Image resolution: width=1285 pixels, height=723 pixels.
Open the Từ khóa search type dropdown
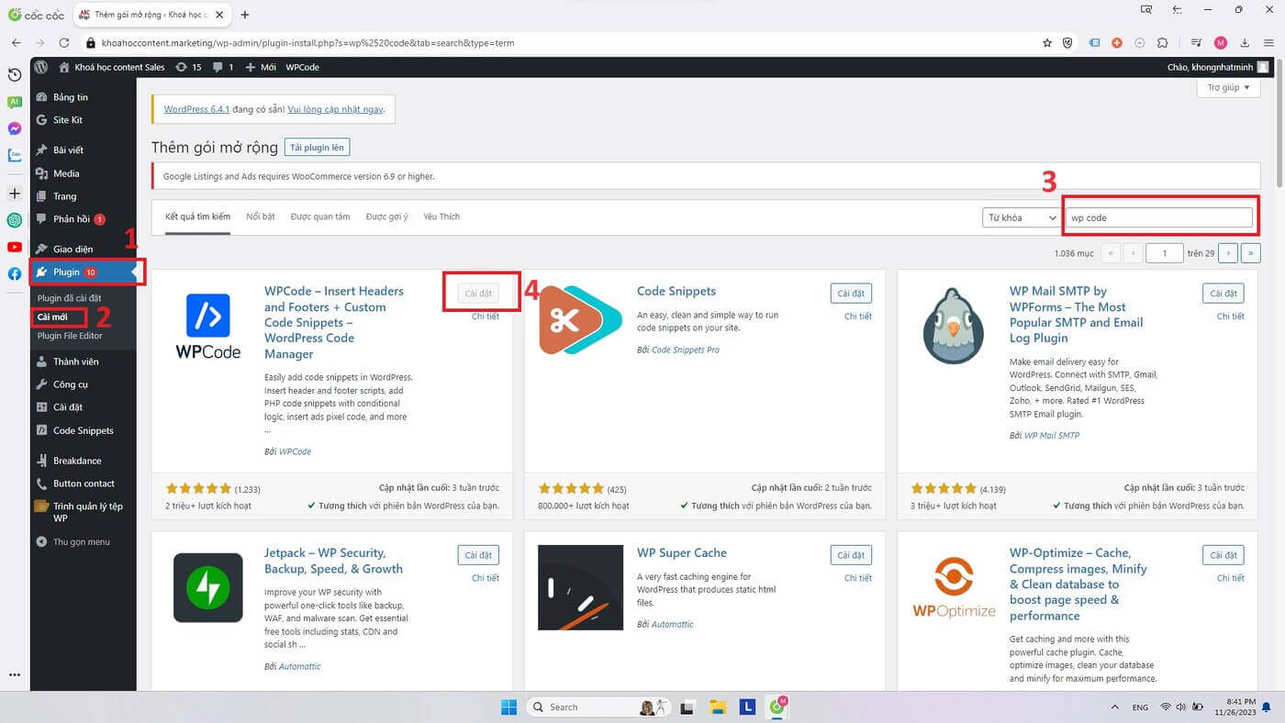1021,217
